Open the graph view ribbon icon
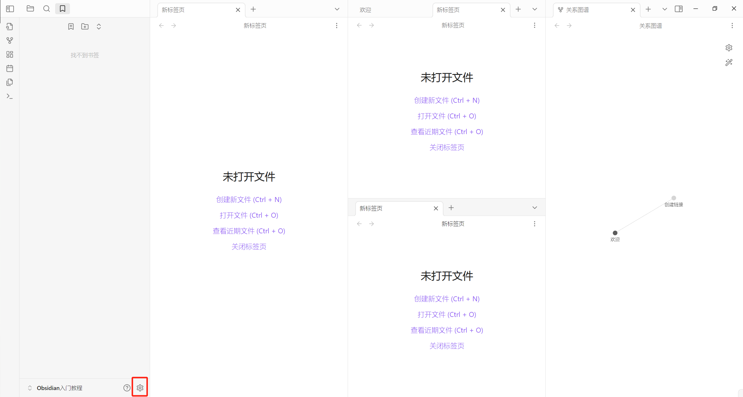This screenshot has width=743, height=397. click(10, 41)
